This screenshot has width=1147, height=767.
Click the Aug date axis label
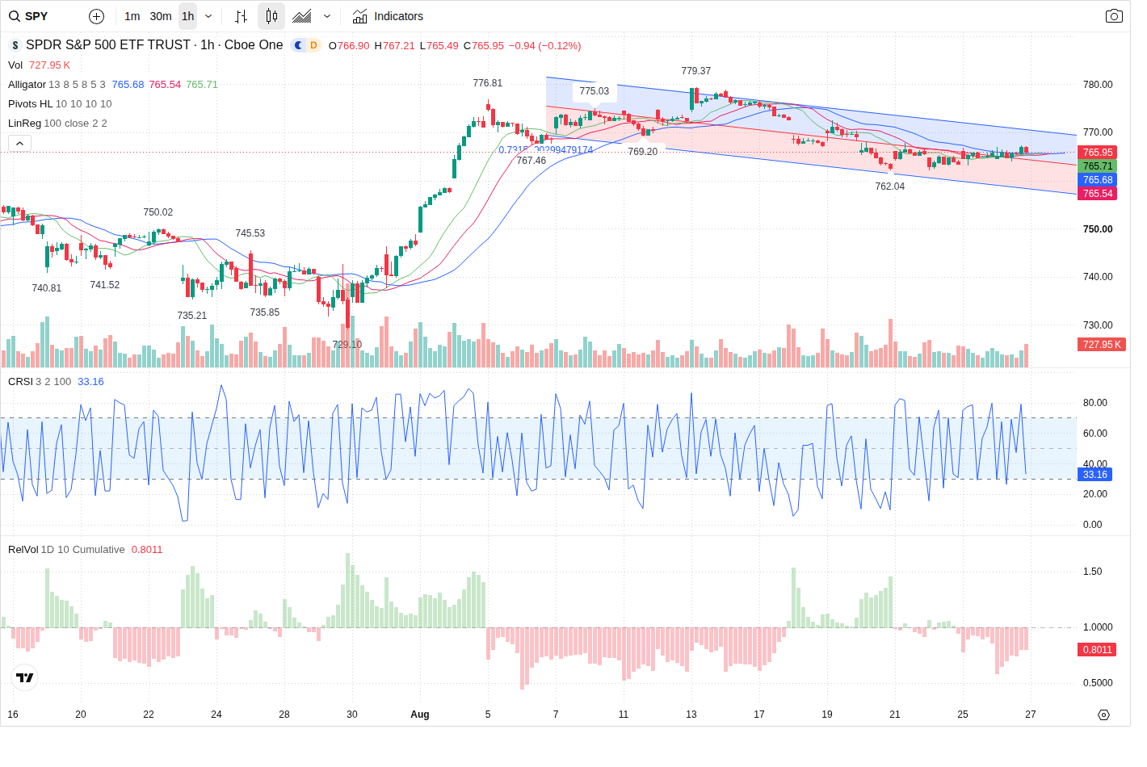[x=420, y=715]
